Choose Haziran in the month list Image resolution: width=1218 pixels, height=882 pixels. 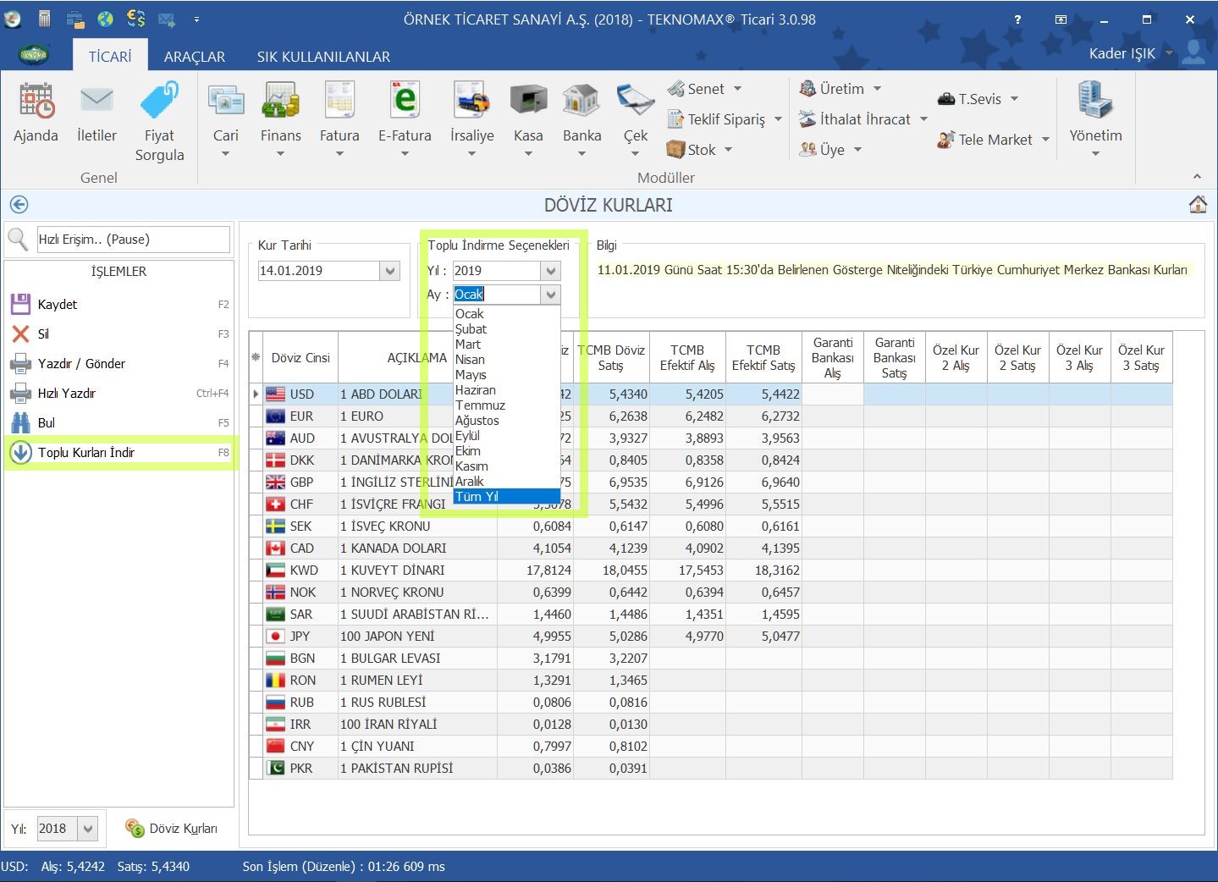pyautogui.click(x=476, y=390)
